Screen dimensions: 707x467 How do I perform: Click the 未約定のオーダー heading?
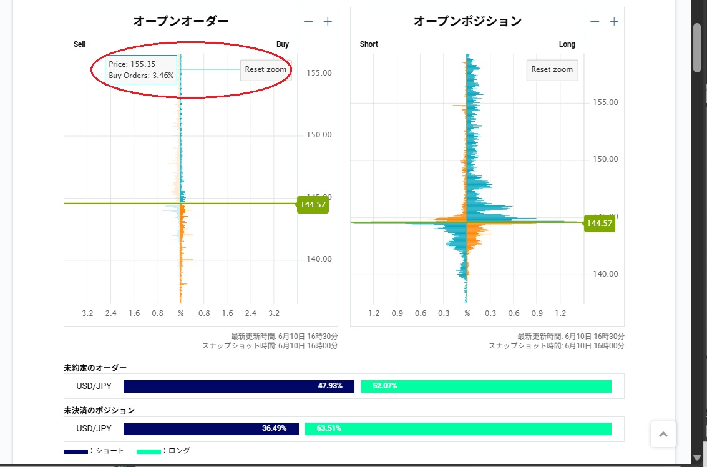95,368
